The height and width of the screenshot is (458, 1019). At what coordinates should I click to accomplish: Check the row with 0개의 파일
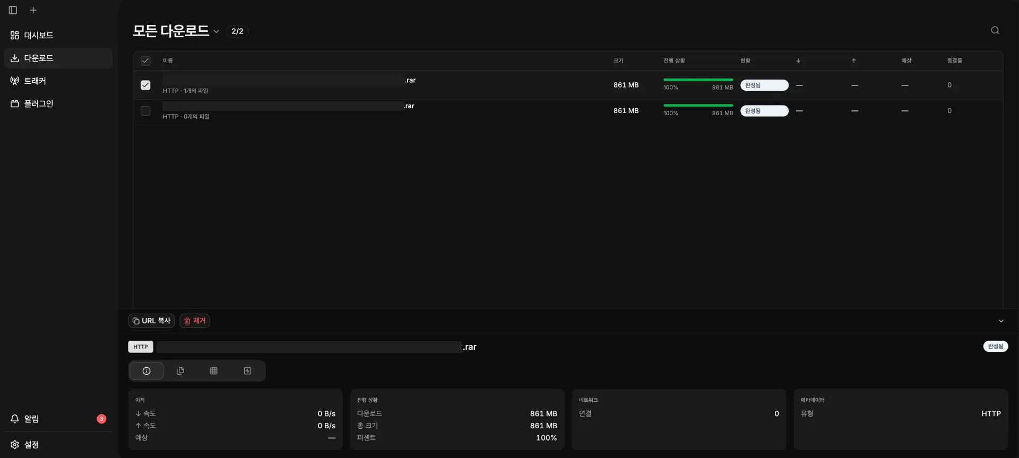click(145, 111)
